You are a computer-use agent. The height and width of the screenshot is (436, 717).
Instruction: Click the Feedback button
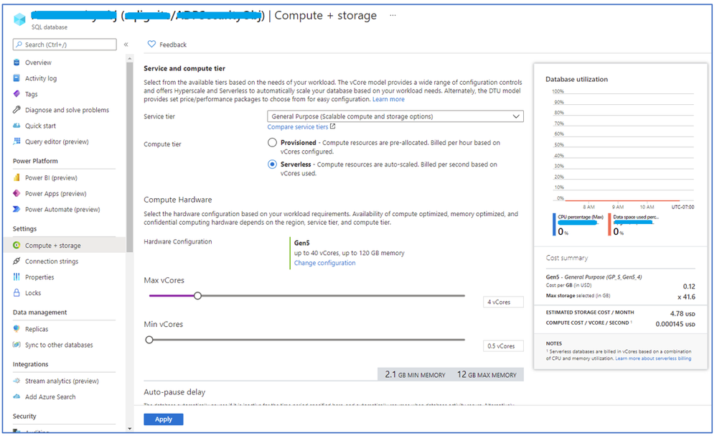click(167, 45)
